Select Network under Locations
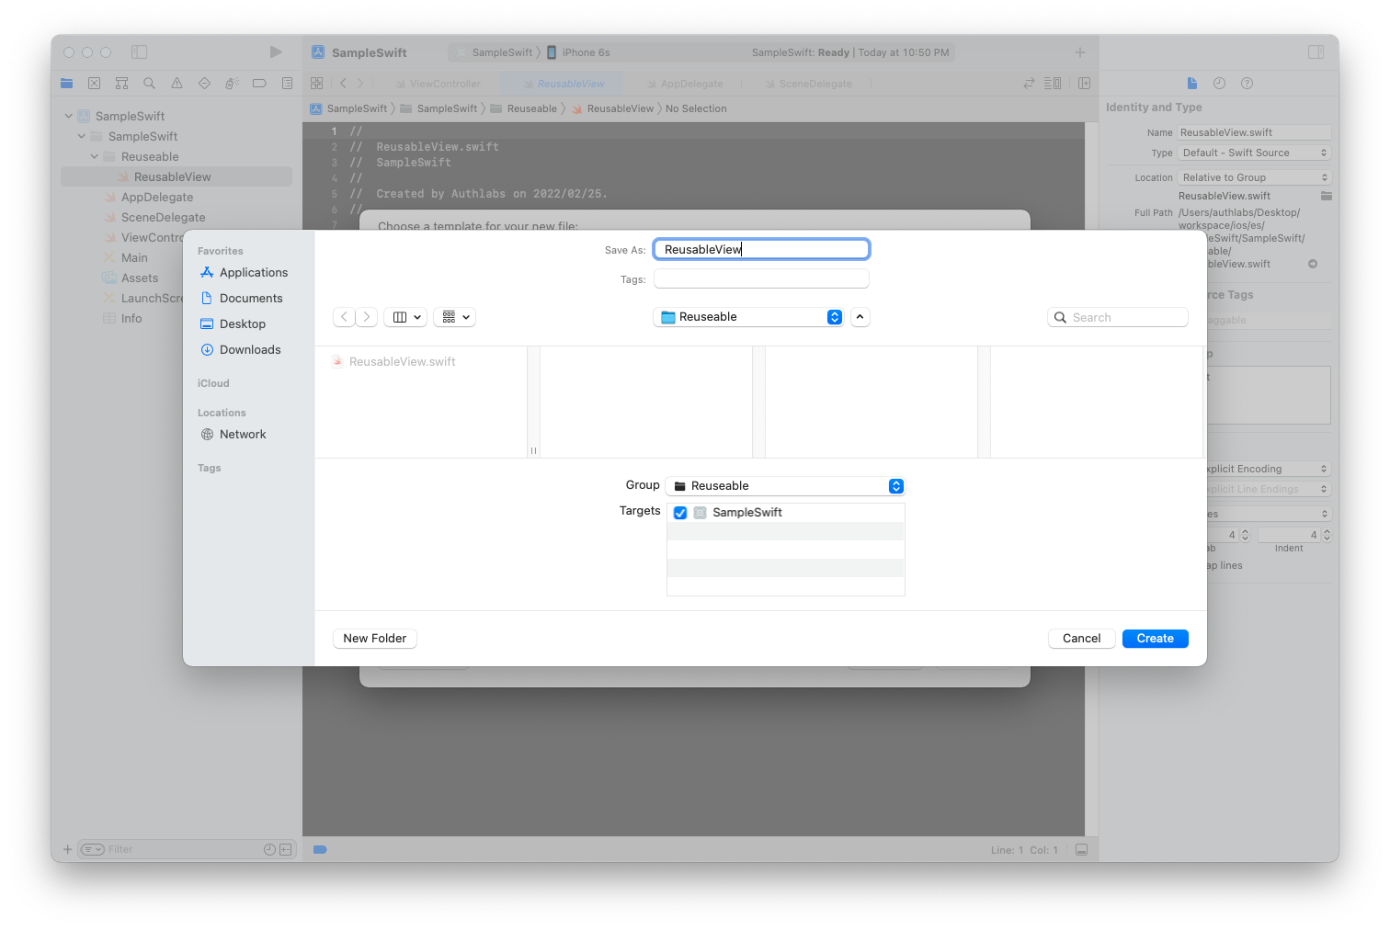Image resolution: width=1390 pixels, height=930 pixels. pyautogui.click(x=234, y=435)
